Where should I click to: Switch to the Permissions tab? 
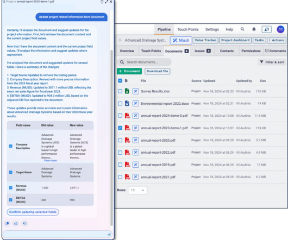[x=251, y=51]
